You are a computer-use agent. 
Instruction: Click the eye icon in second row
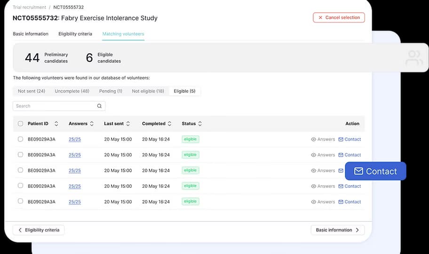click(314, 155)
